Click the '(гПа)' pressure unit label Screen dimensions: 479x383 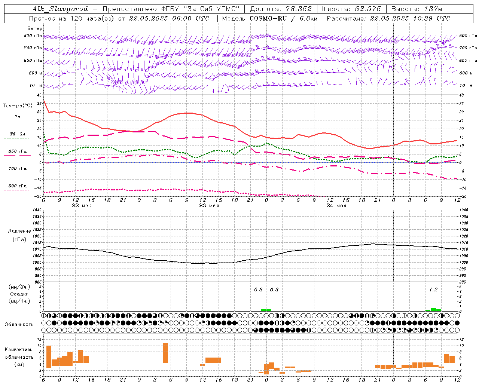click(x=19, y=240)
